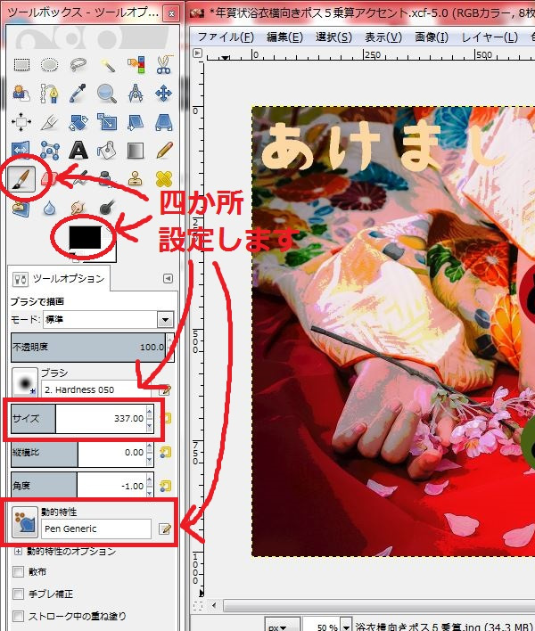Select the Blur/Sharpen droplet tool

(x=50, y=208)
